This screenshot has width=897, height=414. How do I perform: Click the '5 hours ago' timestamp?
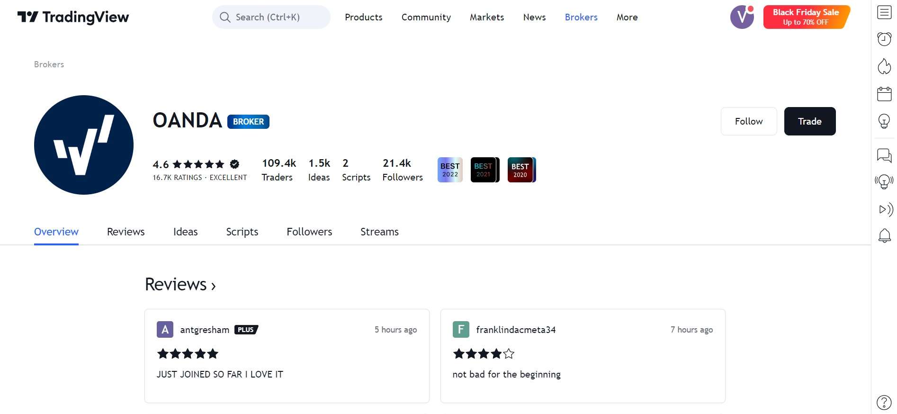pos(396,330)
